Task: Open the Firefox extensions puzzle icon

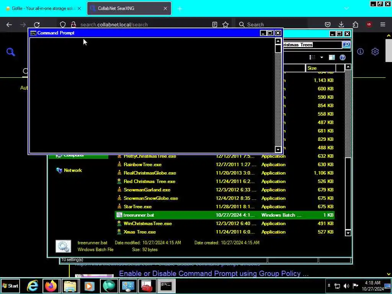Action: [355, 24]
